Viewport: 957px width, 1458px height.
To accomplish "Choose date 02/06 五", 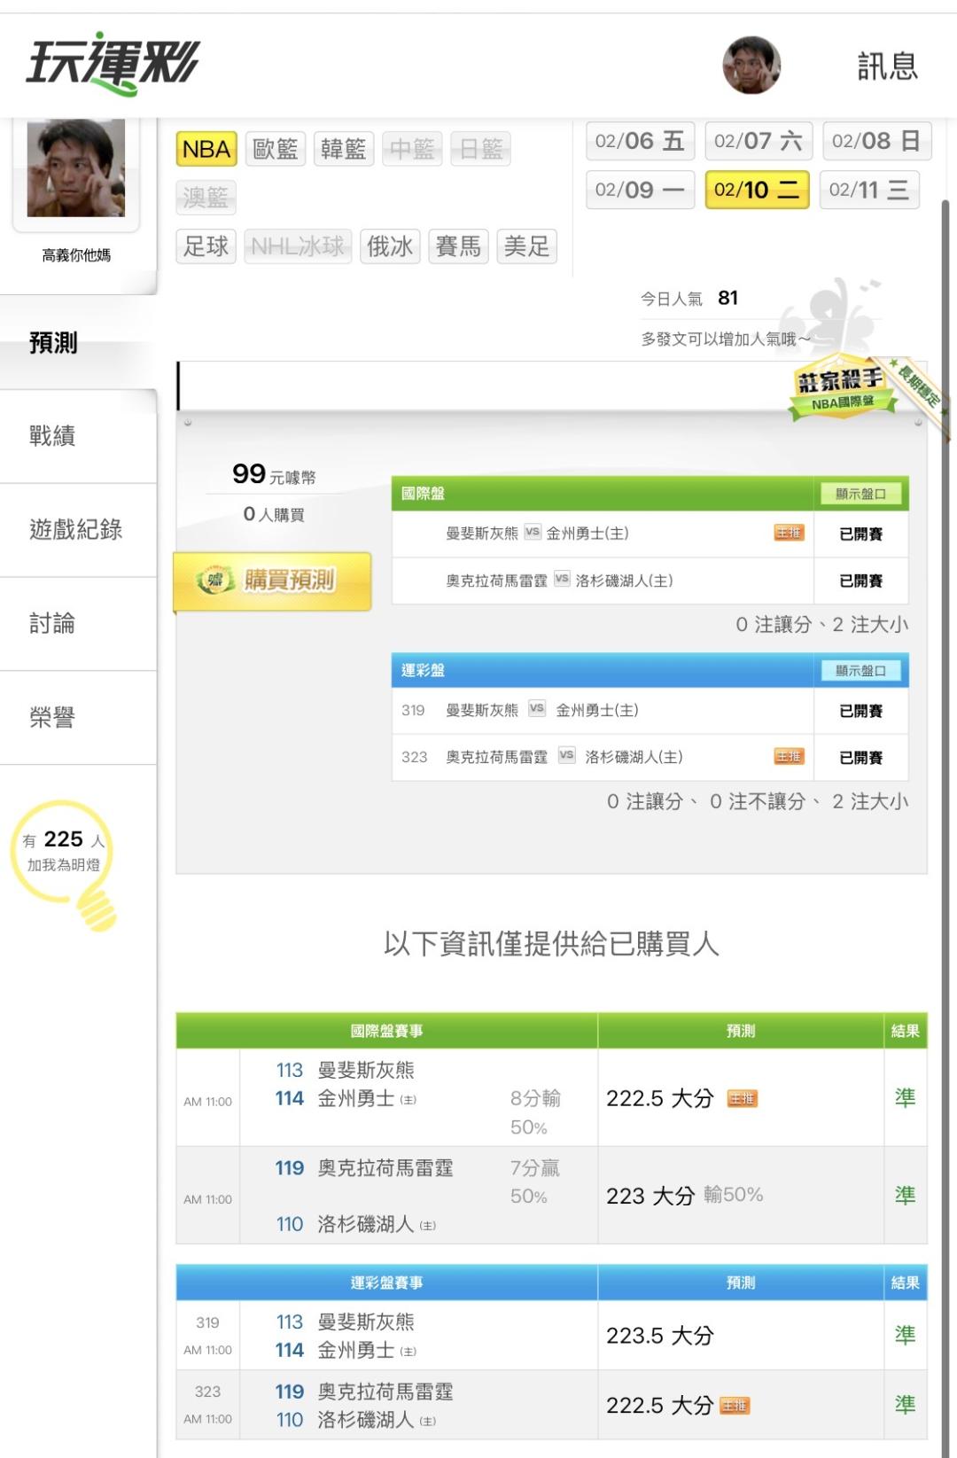I will 640,141.
